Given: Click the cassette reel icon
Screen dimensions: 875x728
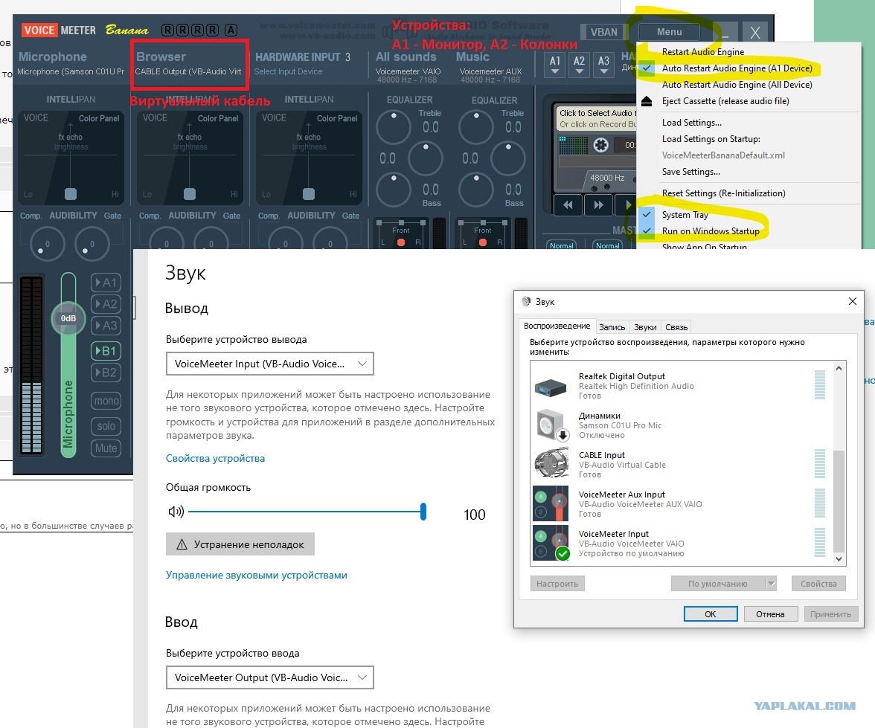Looking at the screenshot, I should pos(600,145).
